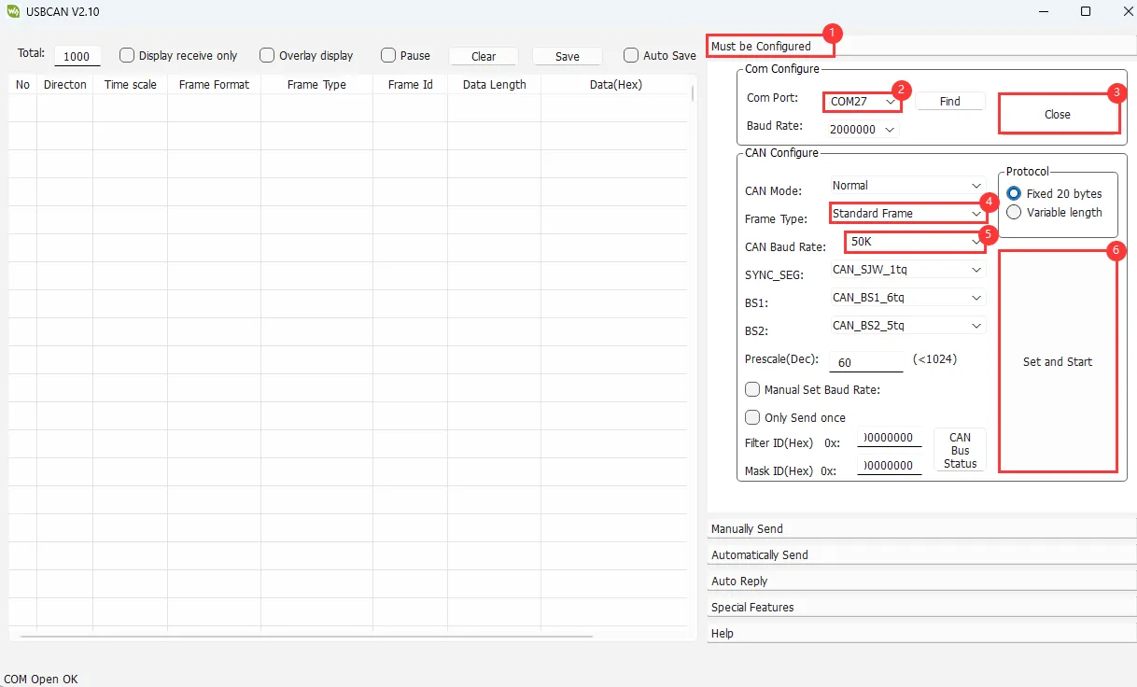Check the Pause option
Image resolution: width=1137 pixels, height=687 pixels.
coord(386,55)
